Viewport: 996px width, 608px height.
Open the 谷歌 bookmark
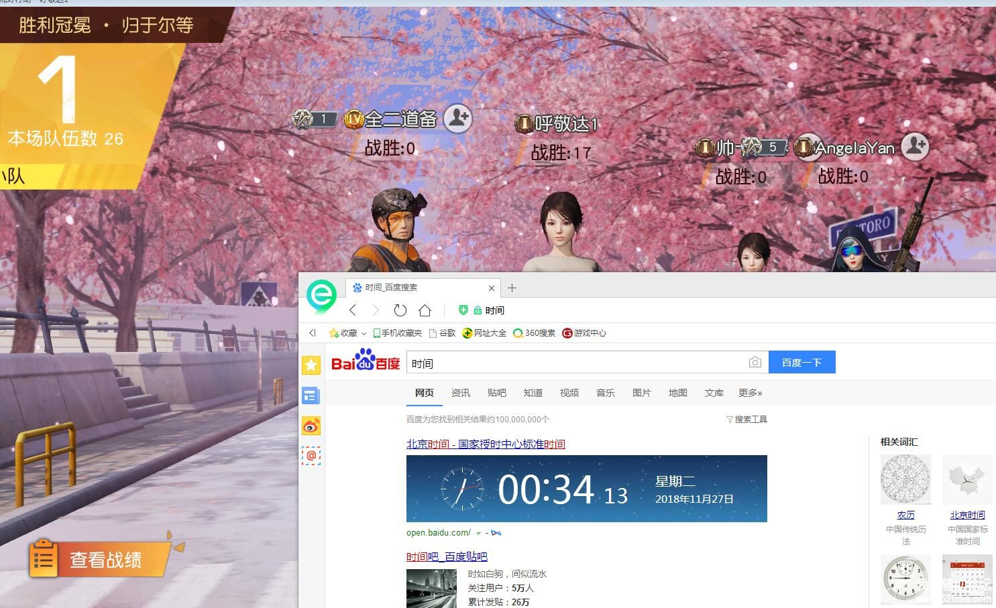(442, 332)
